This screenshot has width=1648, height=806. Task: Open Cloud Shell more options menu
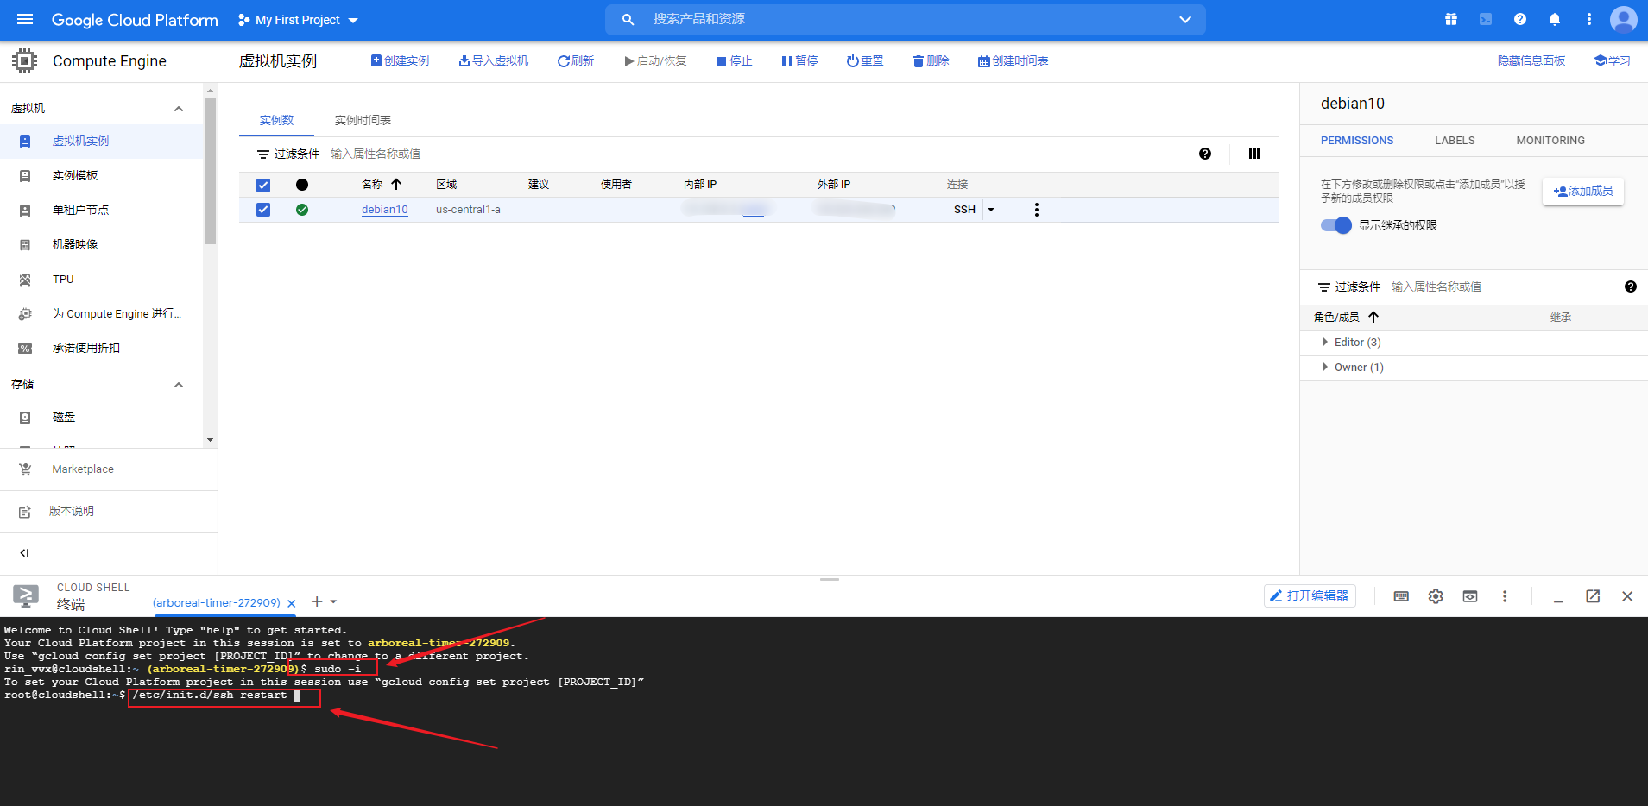tap(1505, 596)
